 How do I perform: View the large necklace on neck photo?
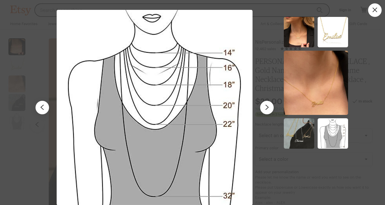pyautogui.click(x=316, y=83)
